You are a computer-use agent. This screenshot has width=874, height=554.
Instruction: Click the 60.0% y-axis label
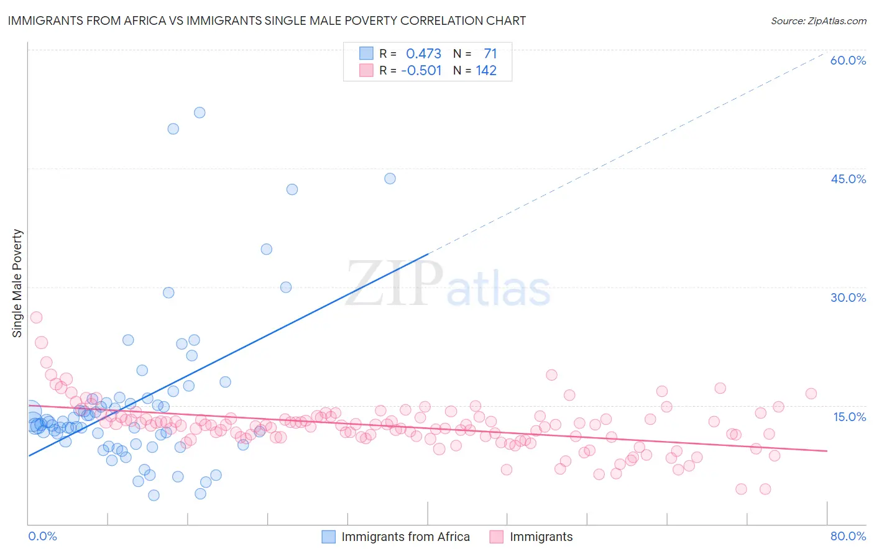coord(848,60)
